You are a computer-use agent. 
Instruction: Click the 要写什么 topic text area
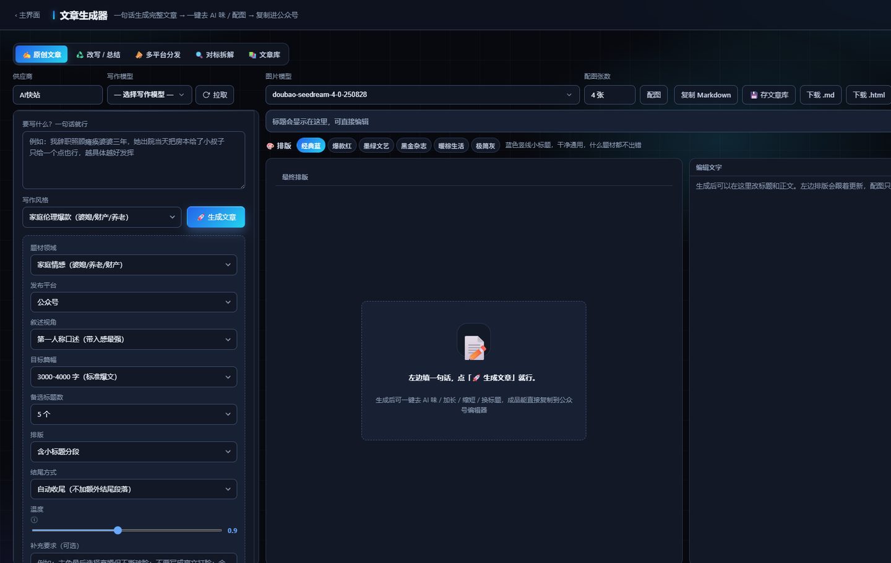tap(134, 160)
